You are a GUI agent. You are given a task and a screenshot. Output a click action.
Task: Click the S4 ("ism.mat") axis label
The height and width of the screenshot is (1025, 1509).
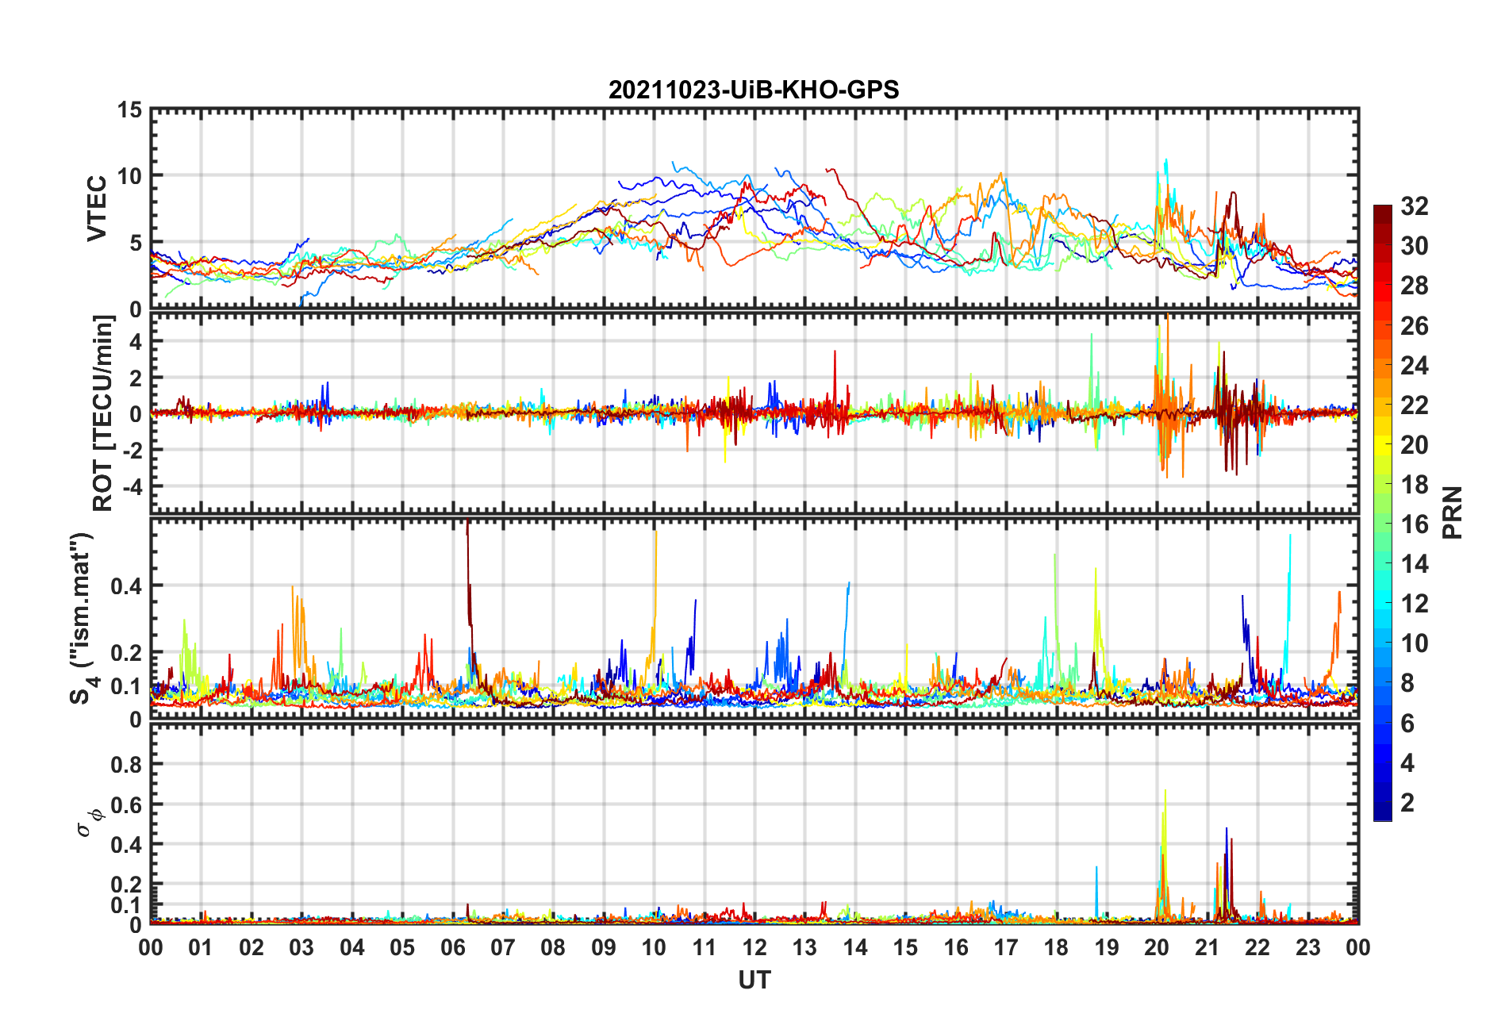[x=83, y=618]
